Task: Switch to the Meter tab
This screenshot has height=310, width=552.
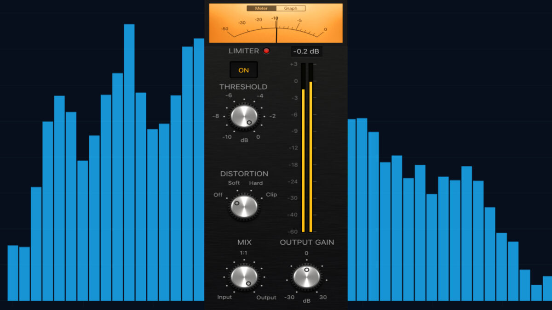Action: [261, 8]
